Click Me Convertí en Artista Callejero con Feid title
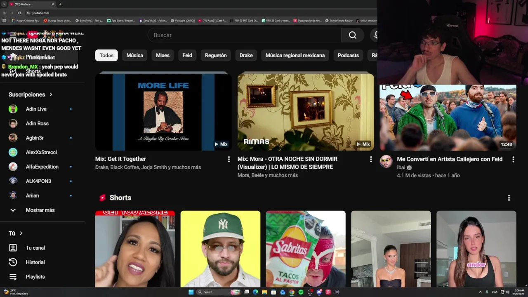The width and height of the screenshot is (528, 297). tap(450, 159)
